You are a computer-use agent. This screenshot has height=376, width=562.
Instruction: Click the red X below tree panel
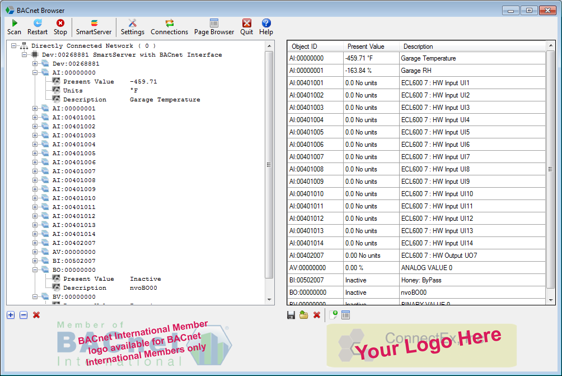[x=36, y=315]
